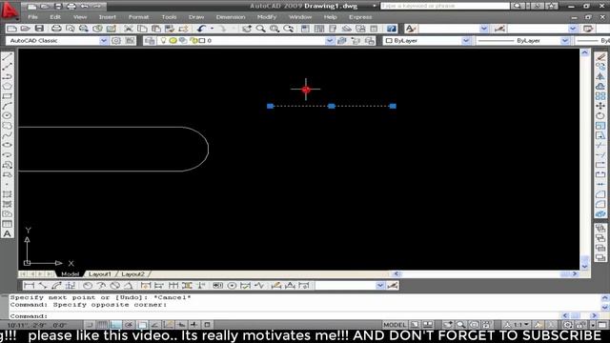Switch to the Model tab
The image size is (610, 343).
[x=70, y=274]
